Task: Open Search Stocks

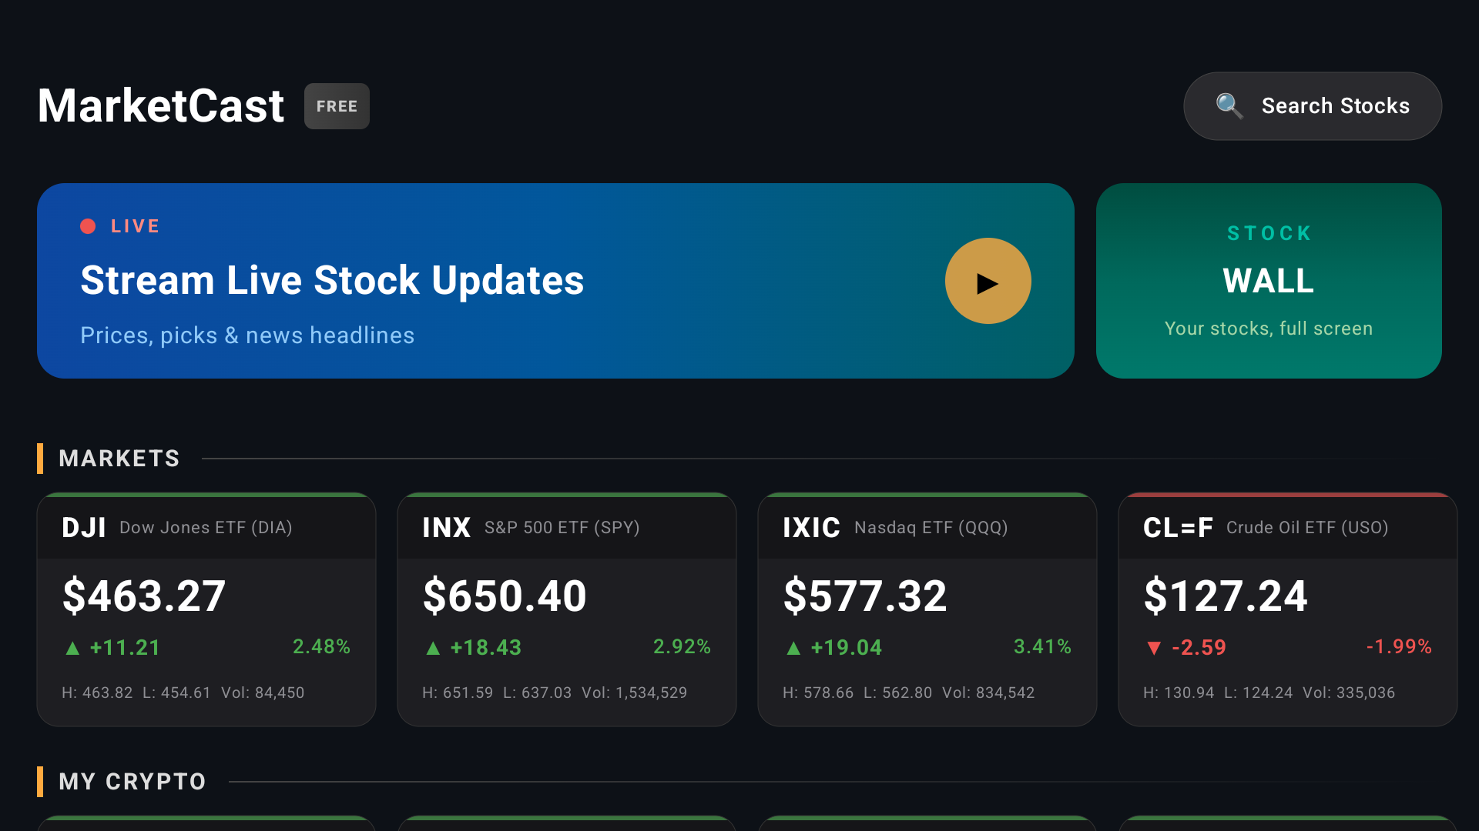Action: 1312,105
